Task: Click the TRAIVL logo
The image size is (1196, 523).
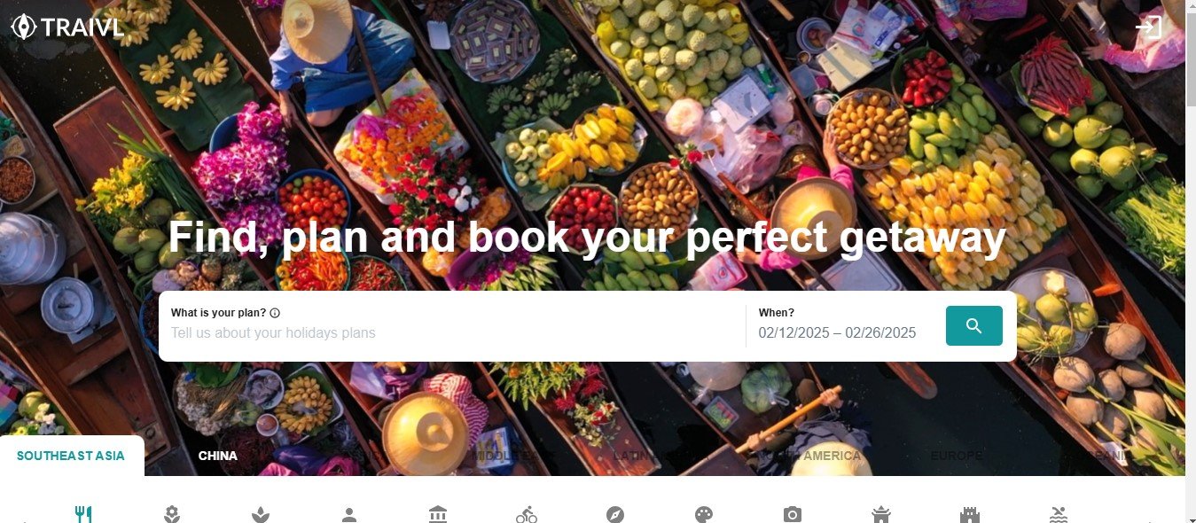Action: tap(67, 27)
